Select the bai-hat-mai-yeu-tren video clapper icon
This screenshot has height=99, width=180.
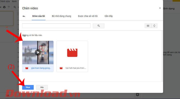[72, 53]
